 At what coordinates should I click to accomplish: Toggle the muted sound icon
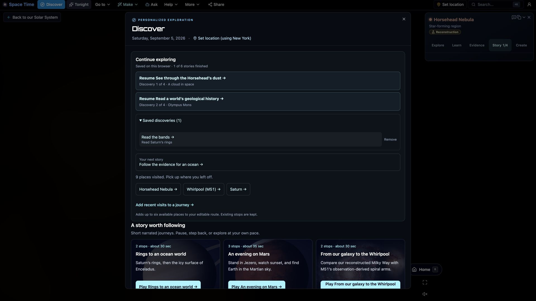tap(425, 294)
